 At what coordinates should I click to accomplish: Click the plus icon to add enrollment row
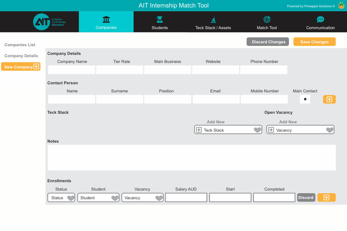[x=326, y=198]
